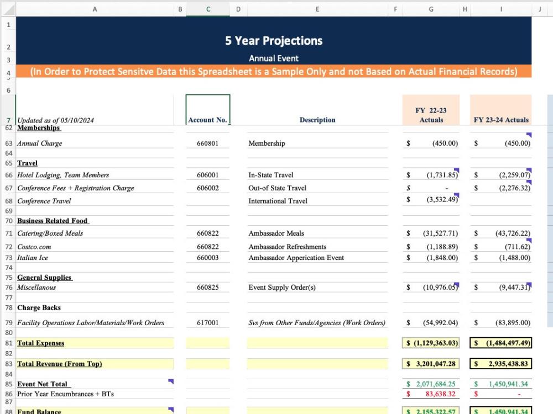Click account number 617001
The height and width of the screenshot is (414, 553).
coord(208,322)
